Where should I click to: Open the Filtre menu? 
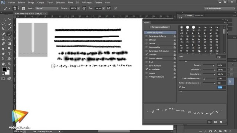(x=70, y=3)
